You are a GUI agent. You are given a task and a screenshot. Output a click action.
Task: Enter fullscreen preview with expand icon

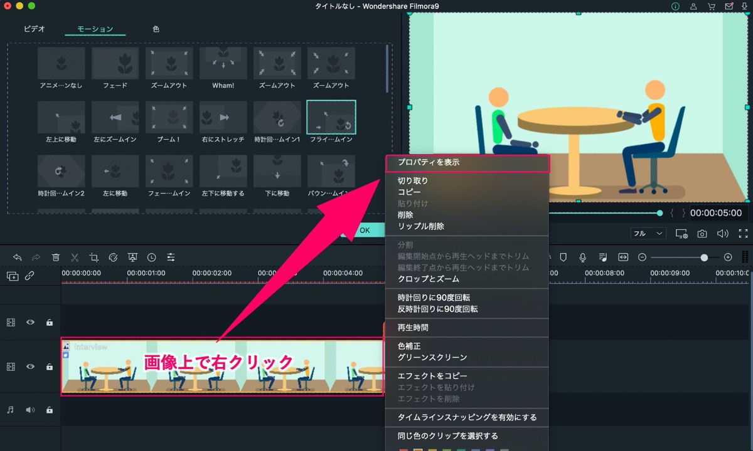744,234
